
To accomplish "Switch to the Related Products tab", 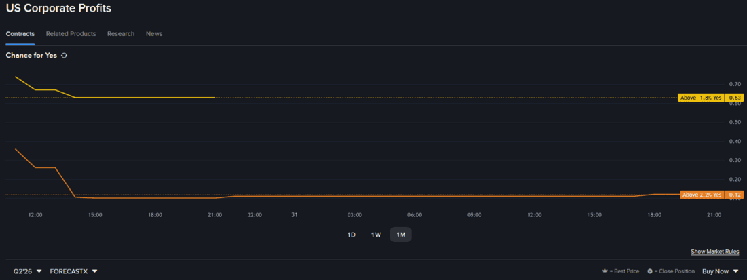I will point(71,34).
